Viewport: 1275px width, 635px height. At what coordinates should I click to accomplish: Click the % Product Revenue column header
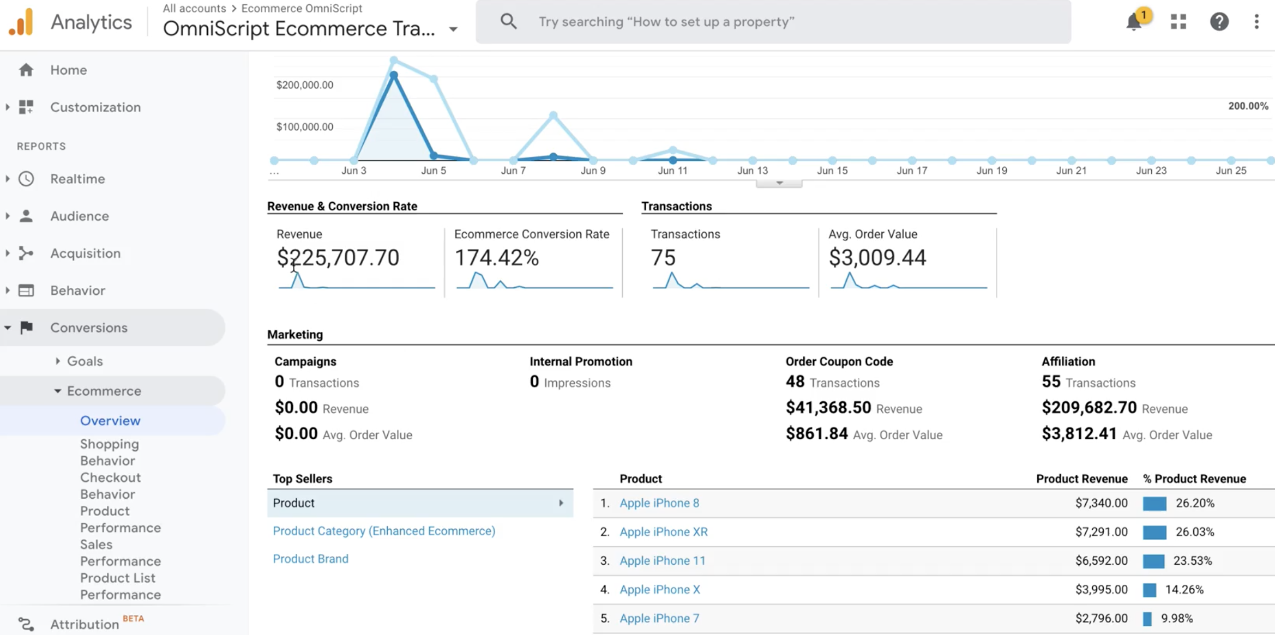click(x=1194, y=479)
